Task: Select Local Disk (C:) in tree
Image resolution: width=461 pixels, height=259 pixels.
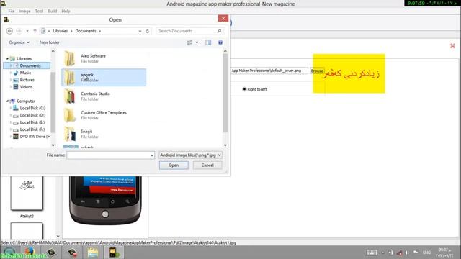Action: pyautogui.click(x=32, y=109)
